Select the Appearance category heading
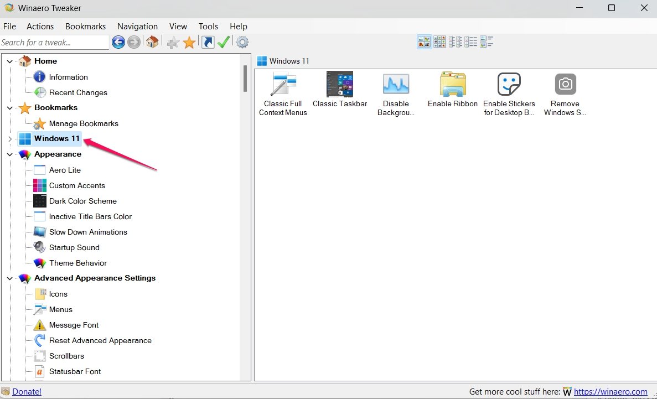The width and height of the screenshot is (657, 399). (x=58, y=154)
